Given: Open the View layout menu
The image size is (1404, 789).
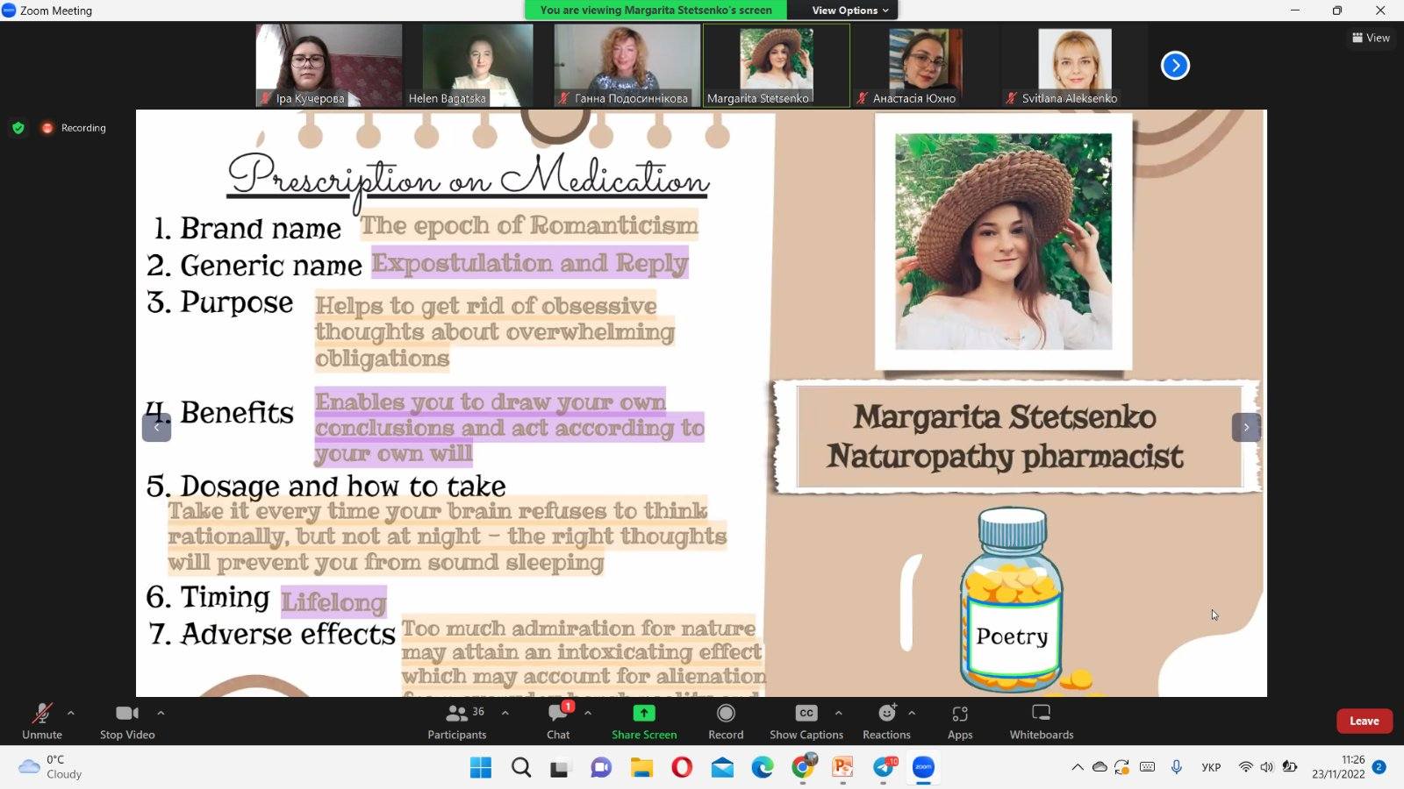Looking at the screenshot, I should pyautogui.click(x=1371, y=38).
